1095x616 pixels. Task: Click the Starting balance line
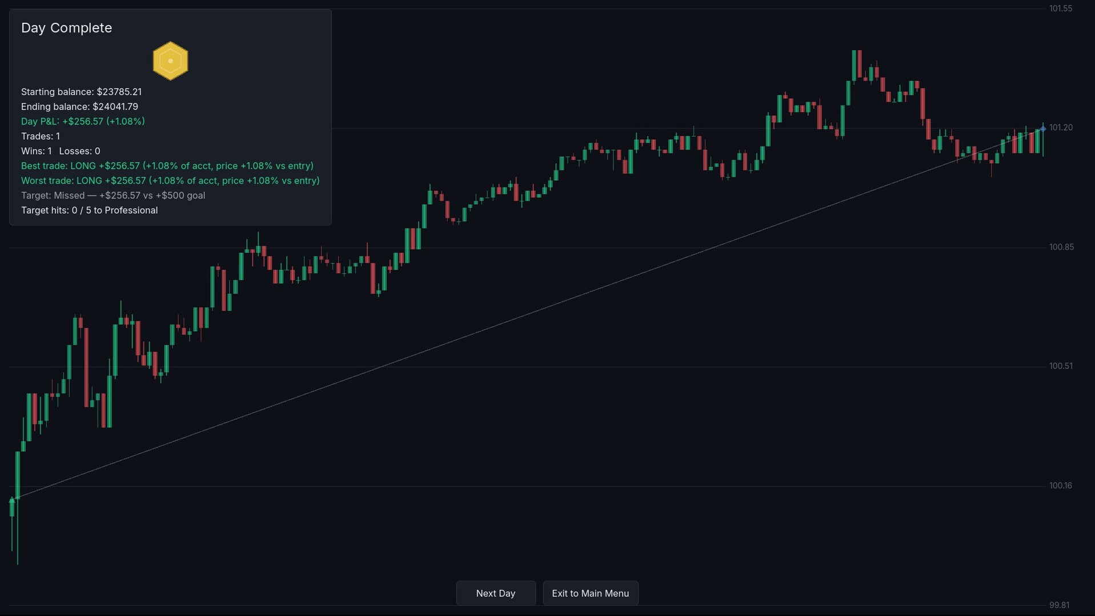(82, 92)
